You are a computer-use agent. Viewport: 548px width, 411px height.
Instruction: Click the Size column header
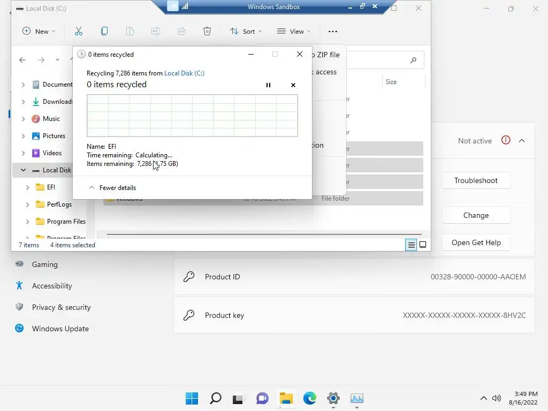click(391, 82)
